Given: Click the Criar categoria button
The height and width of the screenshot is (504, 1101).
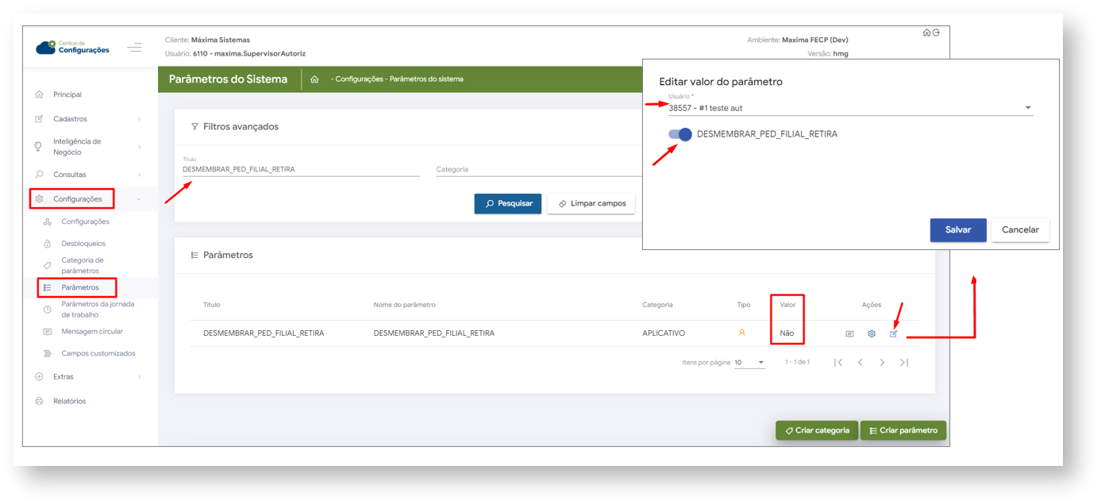Looking at the screenshot, I should click(x=817, y=431).
